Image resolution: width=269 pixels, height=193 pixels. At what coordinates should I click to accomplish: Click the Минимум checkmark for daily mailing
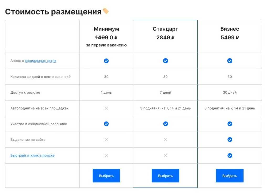[106, 124]
